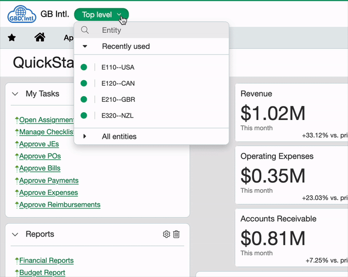
Task: Go to Home via house icon
Action: click(39, 37)
